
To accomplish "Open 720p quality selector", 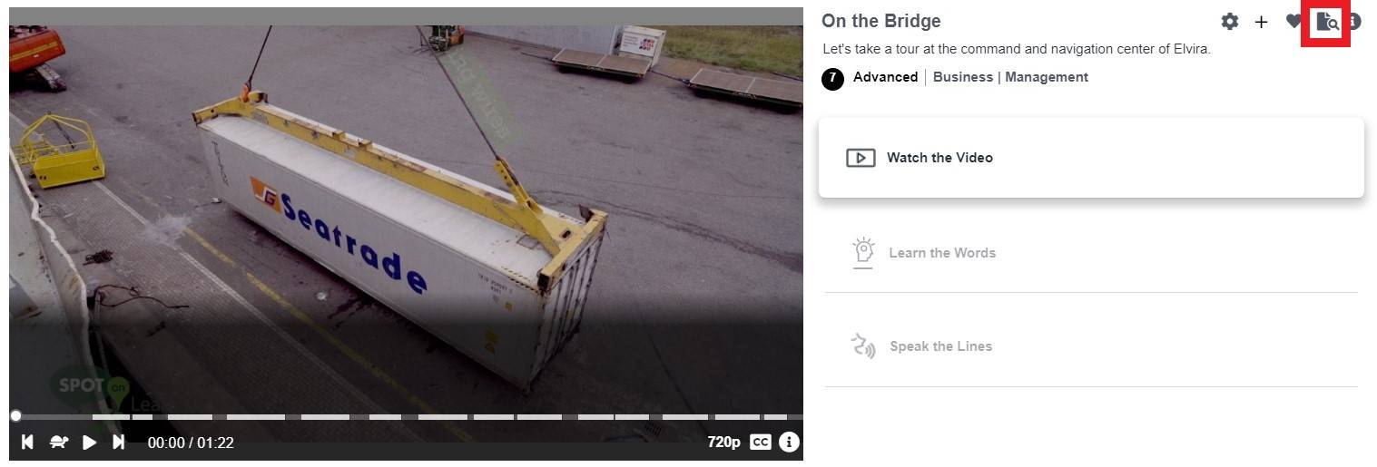I will pos(724,443).
